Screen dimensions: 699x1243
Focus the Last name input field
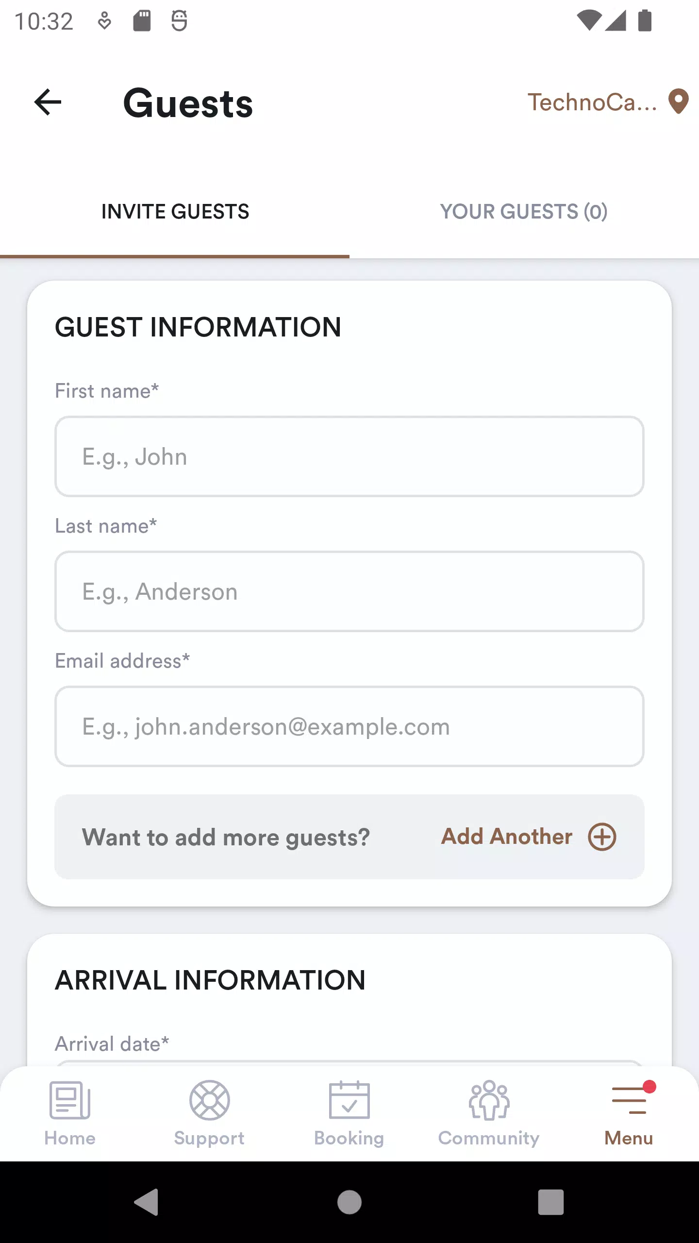point(349,591)
